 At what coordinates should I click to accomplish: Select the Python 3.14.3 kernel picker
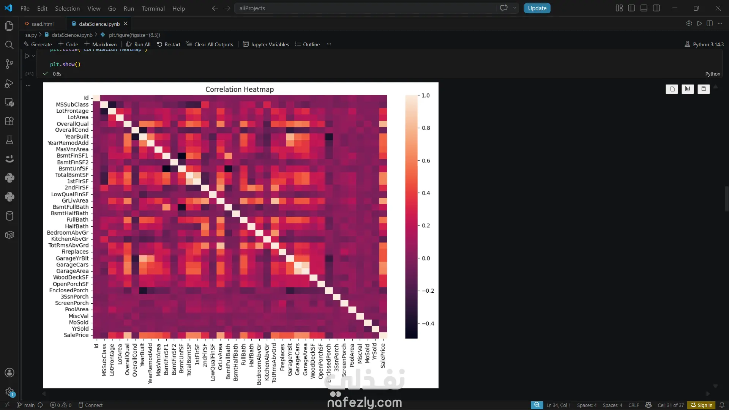704,44
